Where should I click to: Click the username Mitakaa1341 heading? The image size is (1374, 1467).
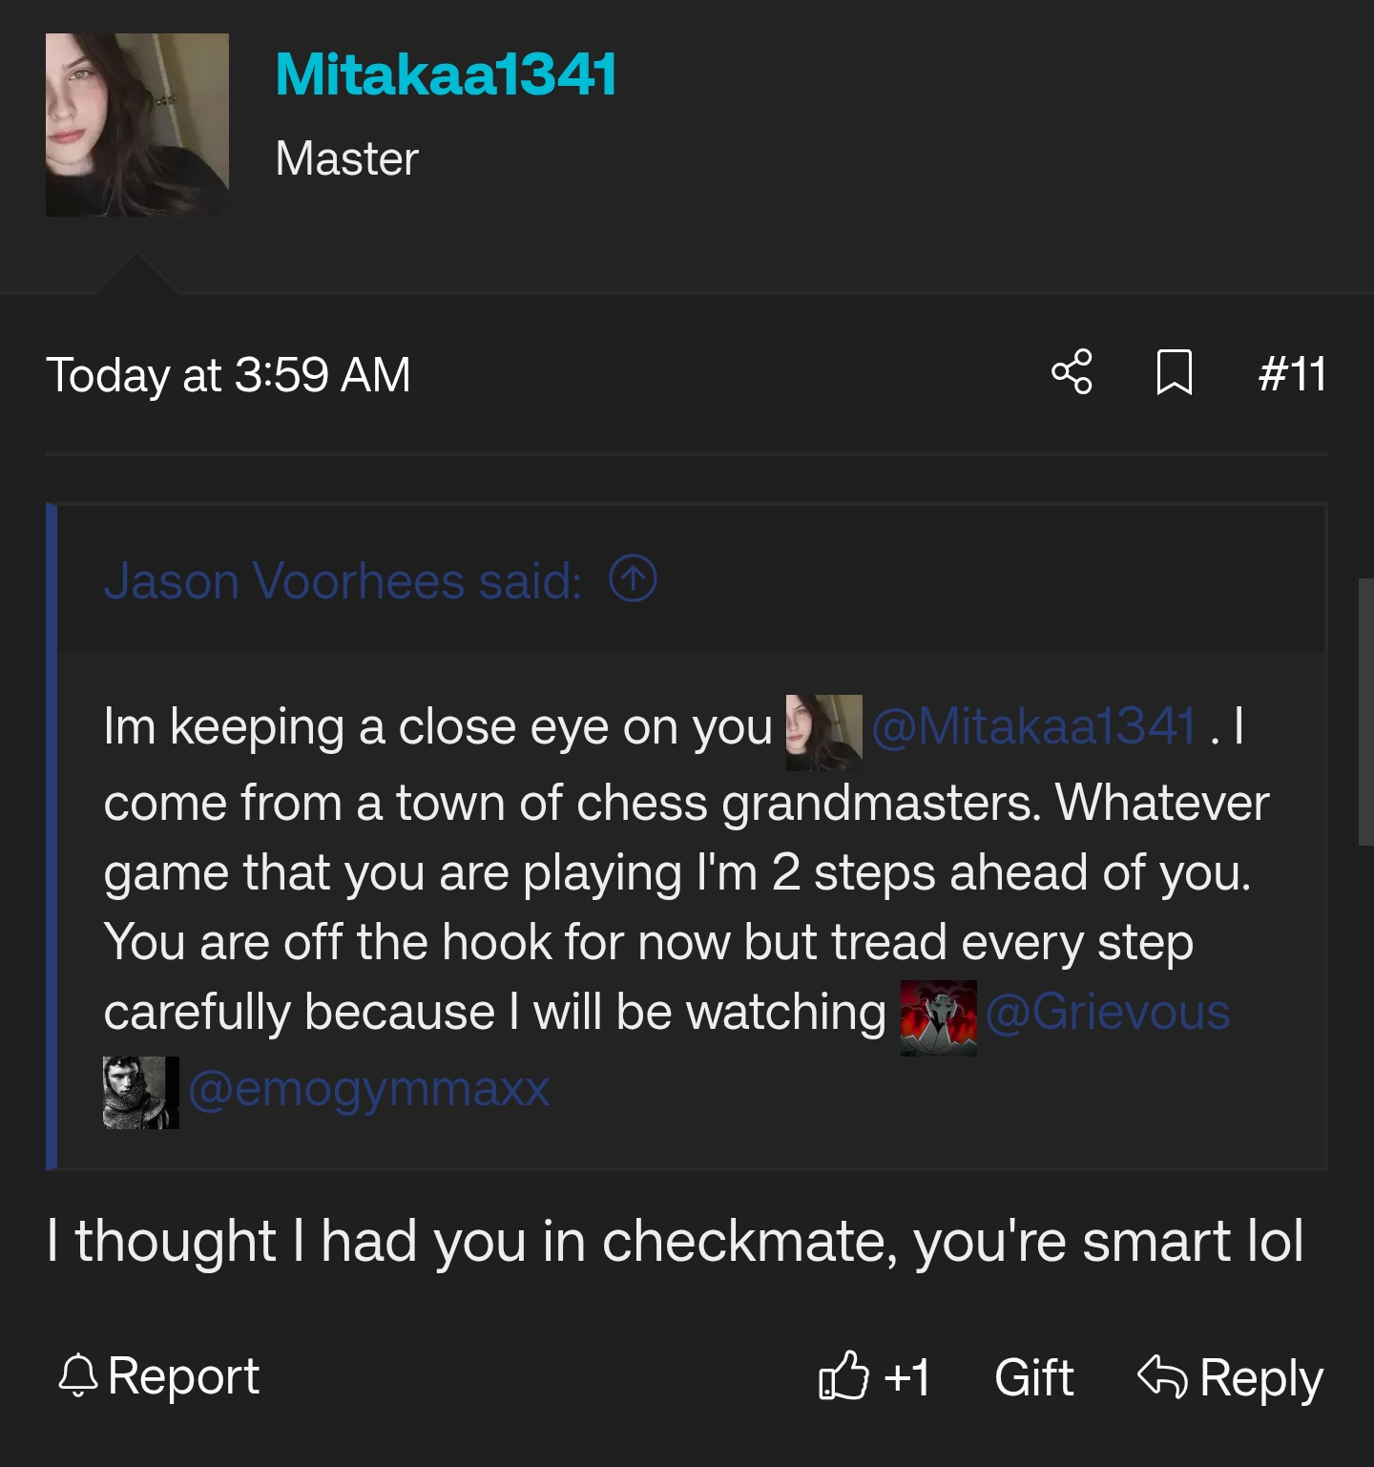[x=446, y=74]
